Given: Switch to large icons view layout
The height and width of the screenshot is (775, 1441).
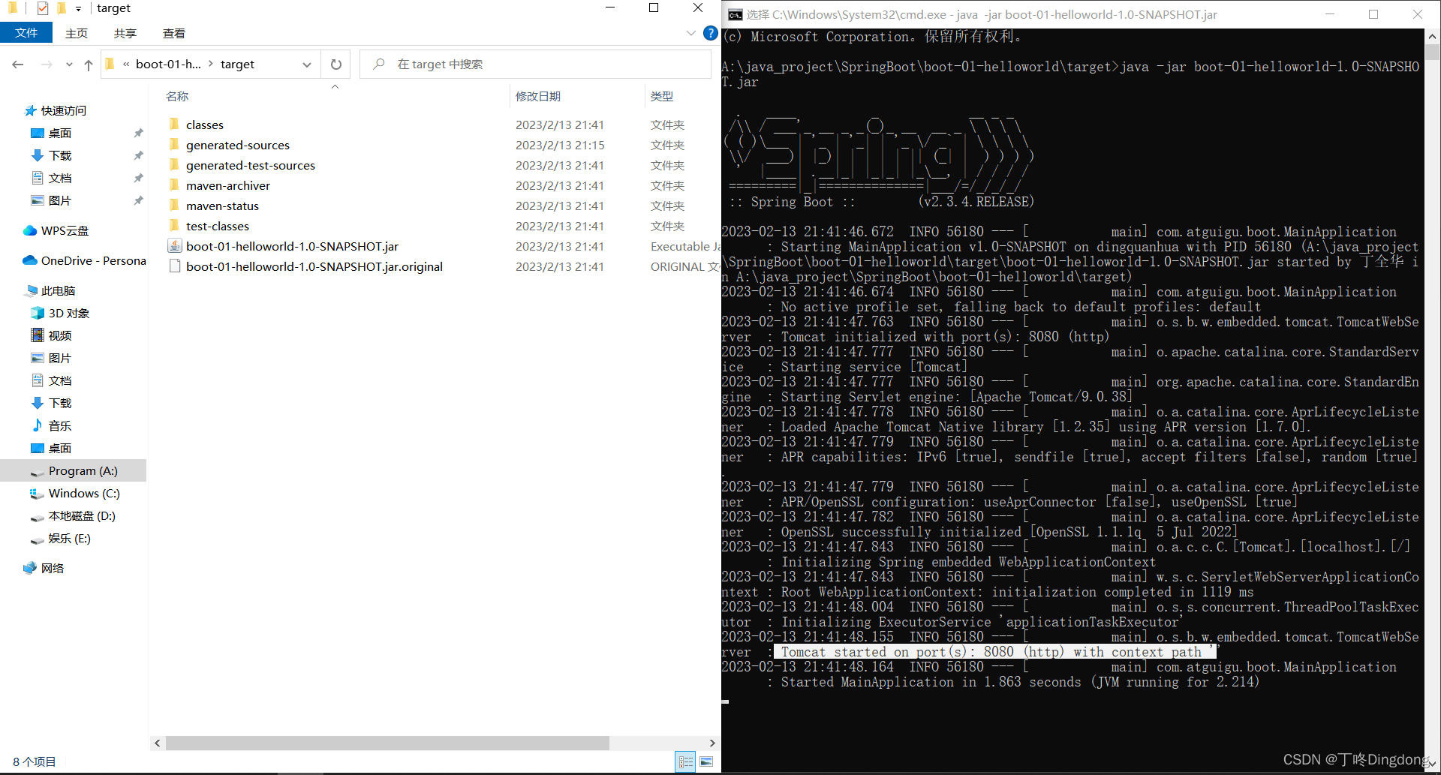Looking at the screenshot, I should point(706,761).
